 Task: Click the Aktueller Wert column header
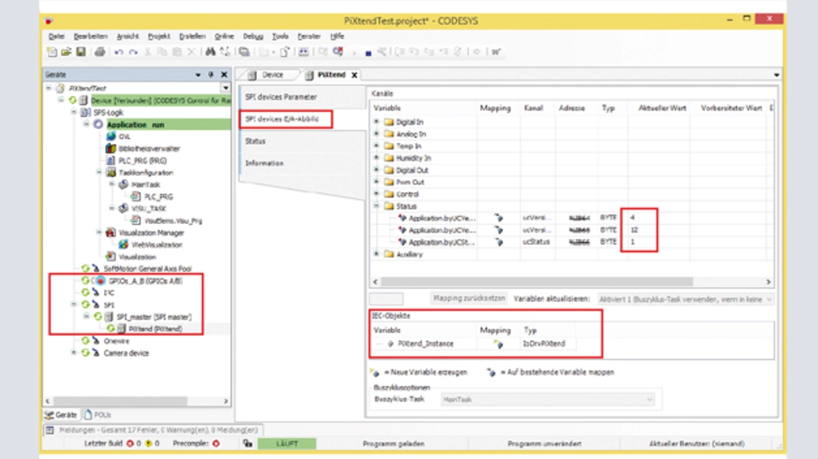click(662, 108)
